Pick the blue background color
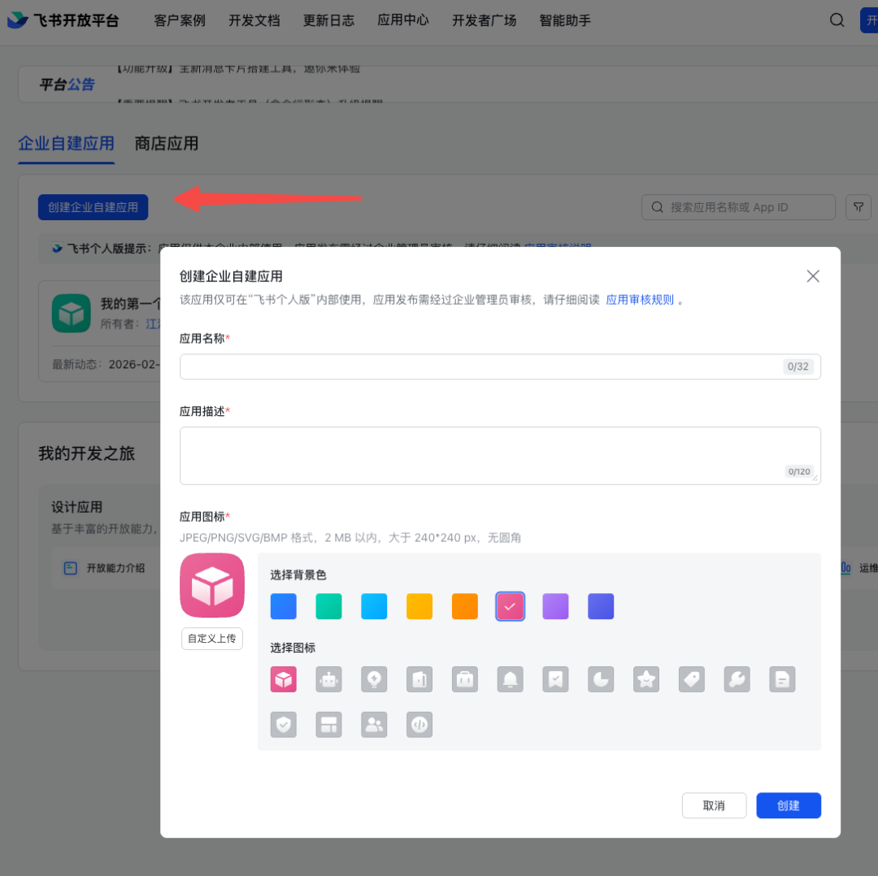 tap(284, 606)
